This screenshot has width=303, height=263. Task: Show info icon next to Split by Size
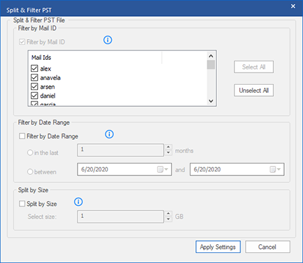click(x=78, y=202)
